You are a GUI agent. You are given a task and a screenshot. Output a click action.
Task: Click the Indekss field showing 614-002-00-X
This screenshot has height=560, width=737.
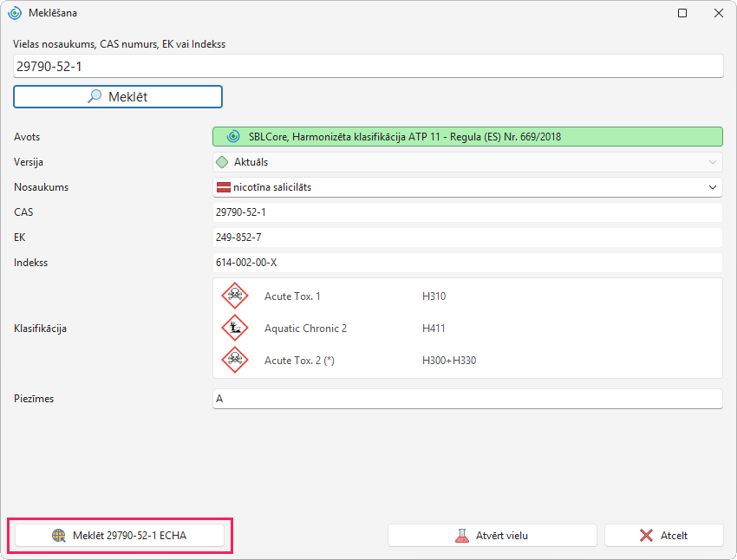[x=467, y=263]
